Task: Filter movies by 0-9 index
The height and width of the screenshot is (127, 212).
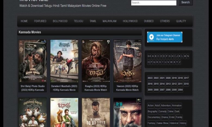Action: point(149,56)
